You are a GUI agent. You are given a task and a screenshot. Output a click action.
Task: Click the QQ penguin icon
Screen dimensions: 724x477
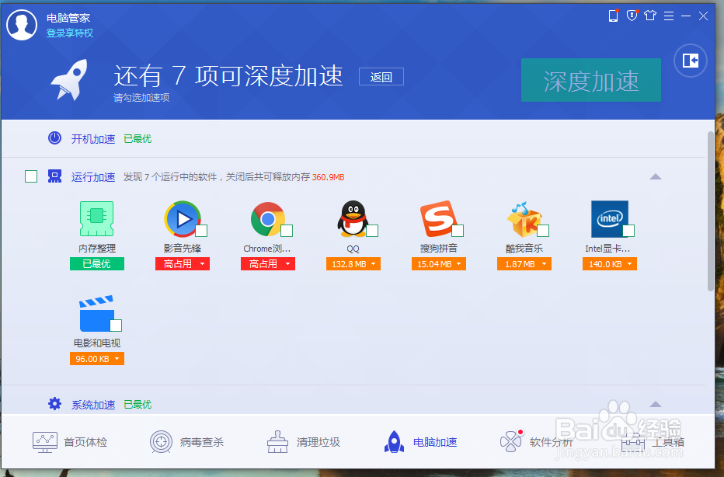(353, 219)
